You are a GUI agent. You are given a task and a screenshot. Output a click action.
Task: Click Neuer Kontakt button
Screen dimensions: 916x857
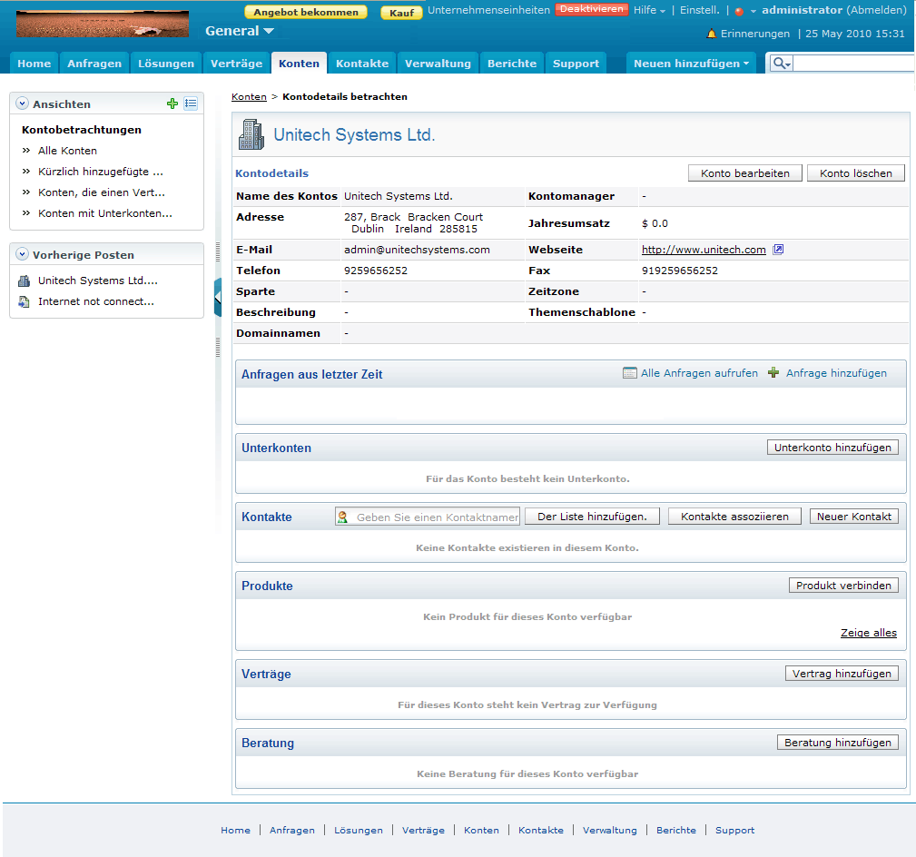[x=854, y=517]
